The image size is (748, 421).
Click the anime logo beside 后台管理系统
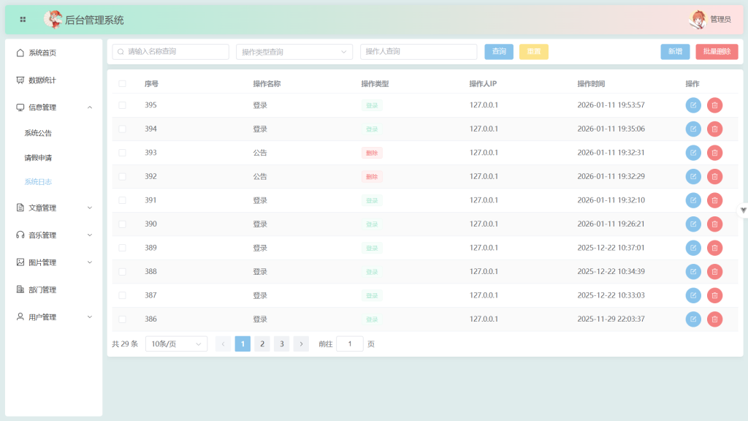pyautogui.click(x=53, y=20)
